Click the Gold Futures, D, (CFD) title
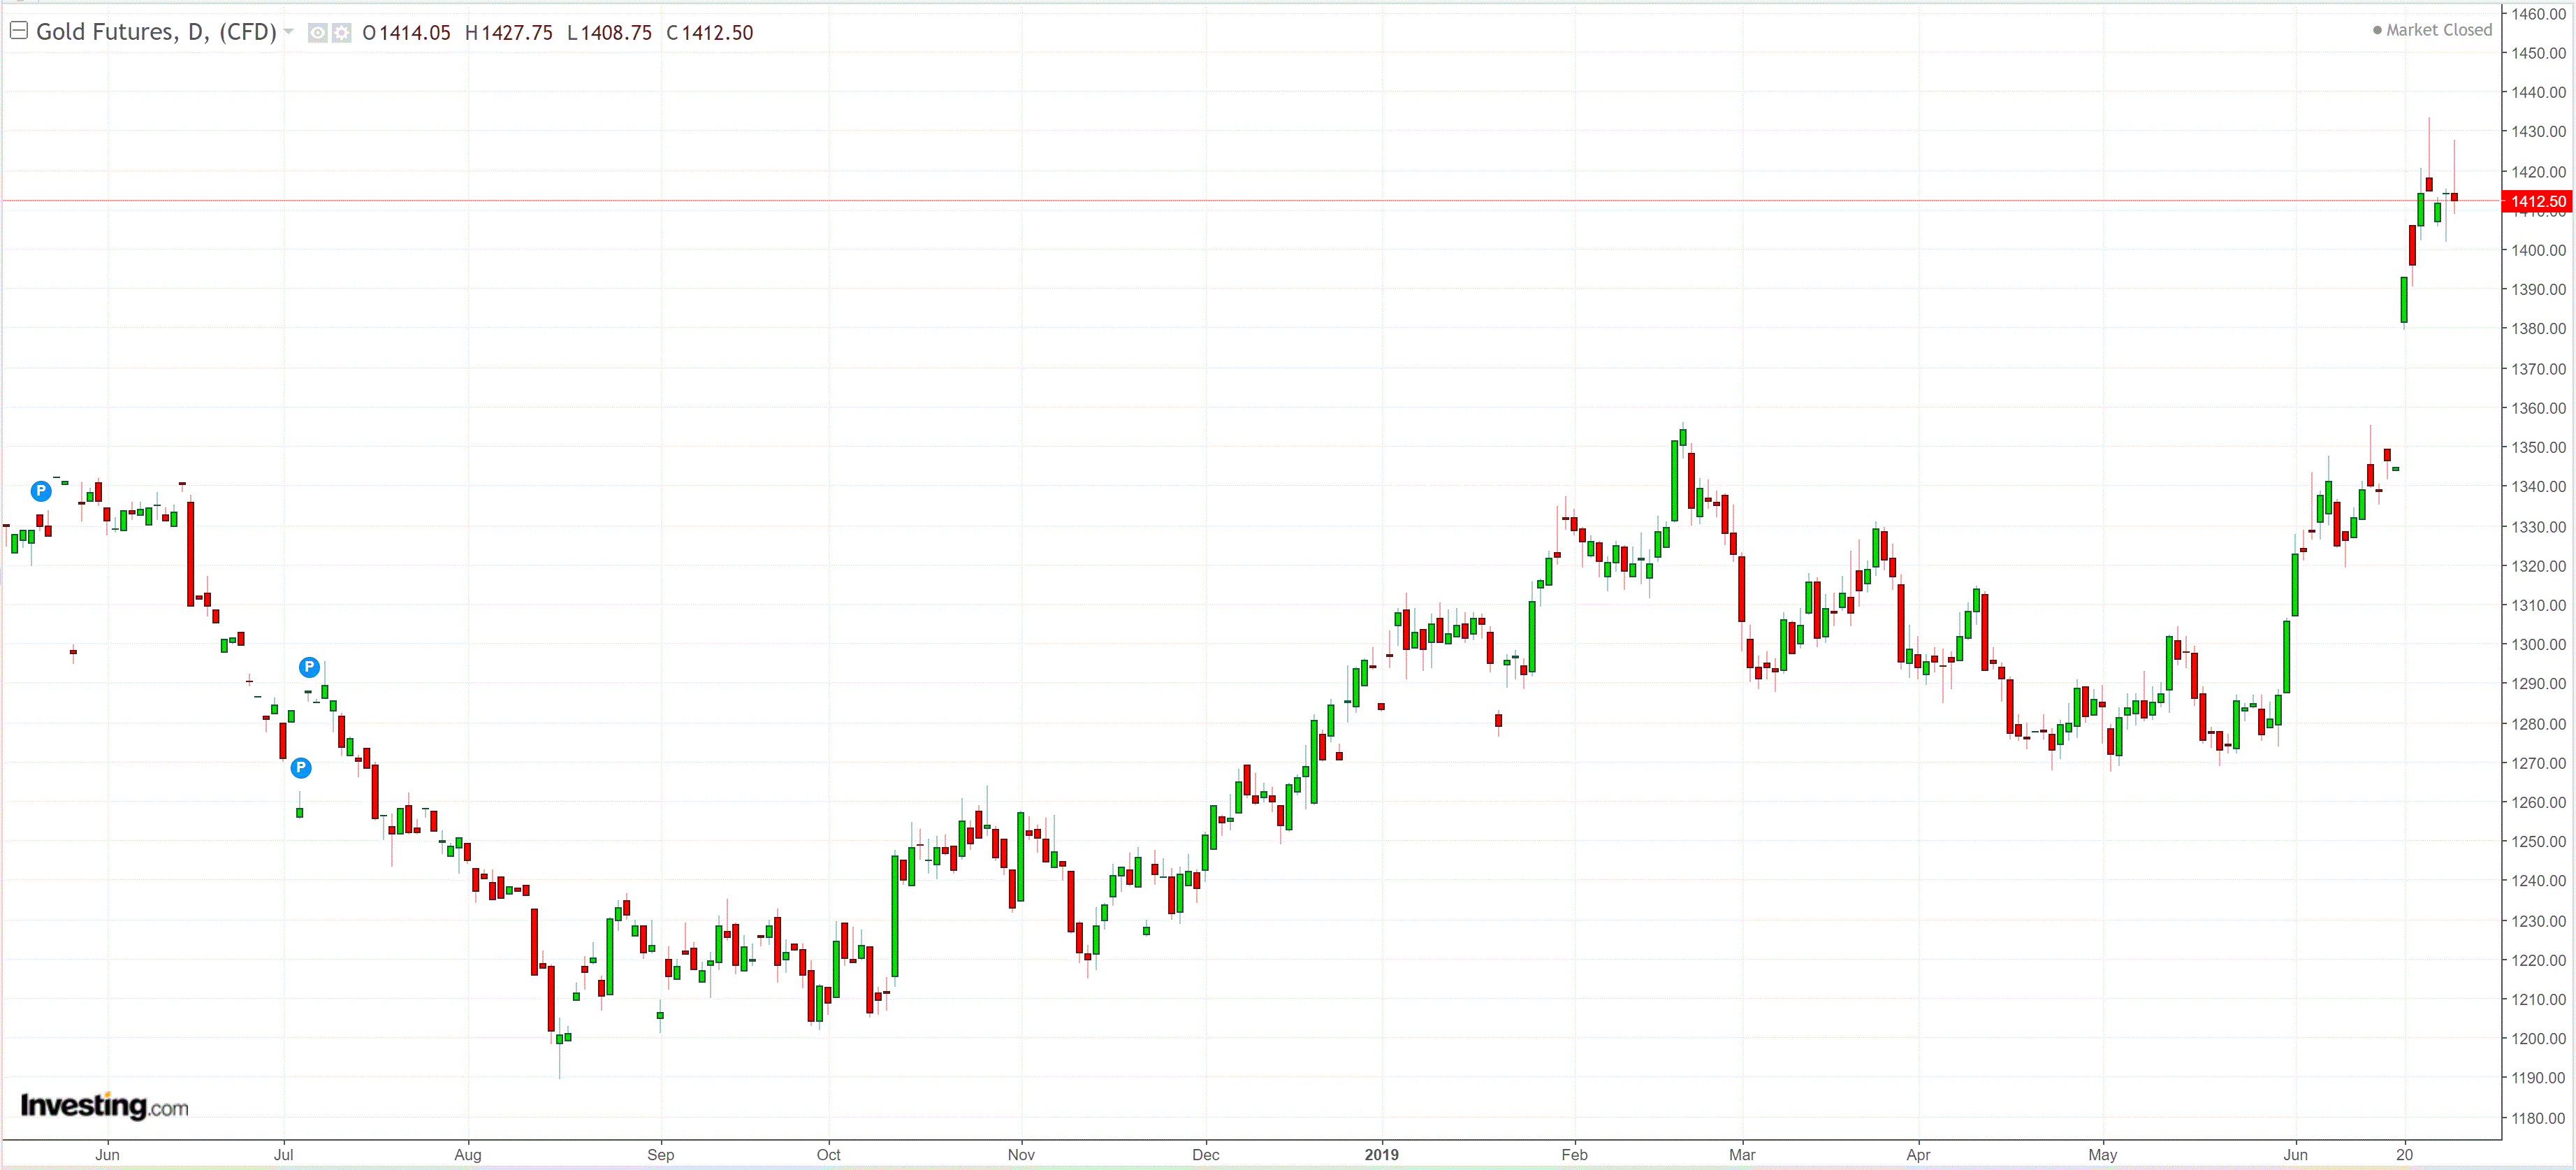The width and height of the screenshot is (2576, 1170). pyautogui.click(x=156, y=32)
